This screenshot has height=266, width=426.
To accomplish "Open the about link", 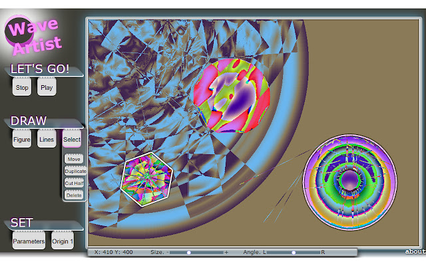I will coord(415,251).
